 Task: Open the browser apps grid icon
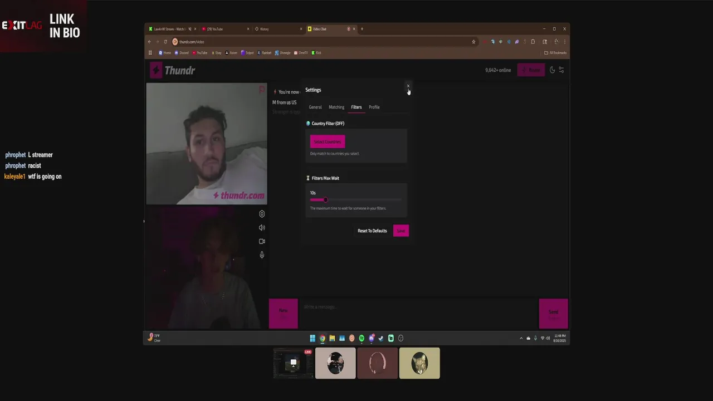(x=150, y=53)
